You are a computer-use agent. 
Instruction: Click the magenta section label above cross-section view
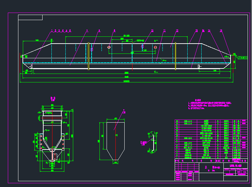pyautogui.click(x=53, y=99)
